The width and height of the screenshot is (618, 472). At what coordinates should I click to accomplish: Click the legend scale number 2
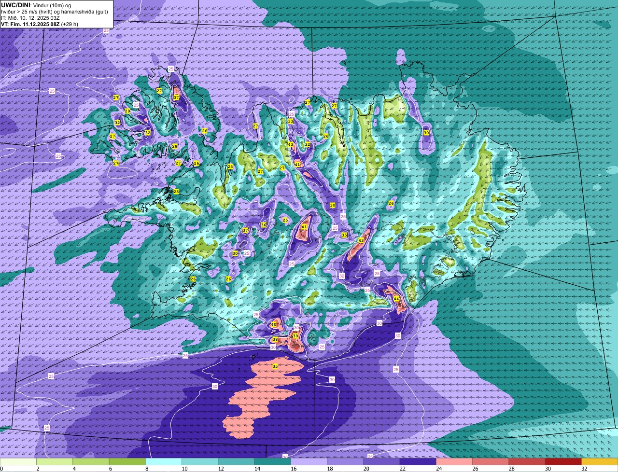pyautogui.click(x=38, y=469)
